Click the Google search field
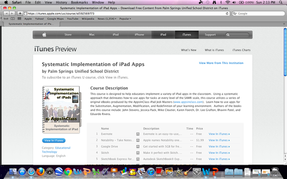287x179 pixels. coord(258,13)
